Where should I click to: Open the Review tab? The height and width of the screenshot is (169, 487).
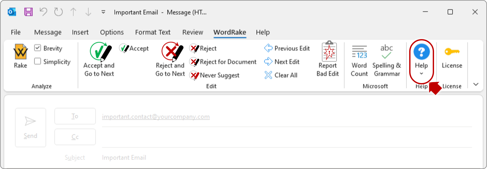pyautogui.click(x=193, y=32)
